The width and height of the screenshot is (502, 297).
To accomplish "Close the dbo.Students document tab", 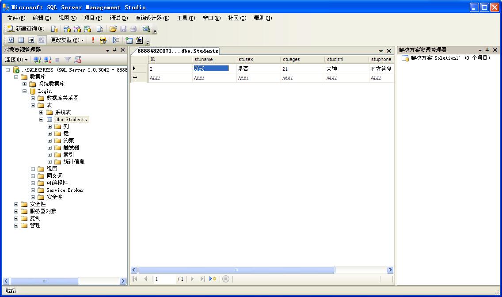I will 389,51.
